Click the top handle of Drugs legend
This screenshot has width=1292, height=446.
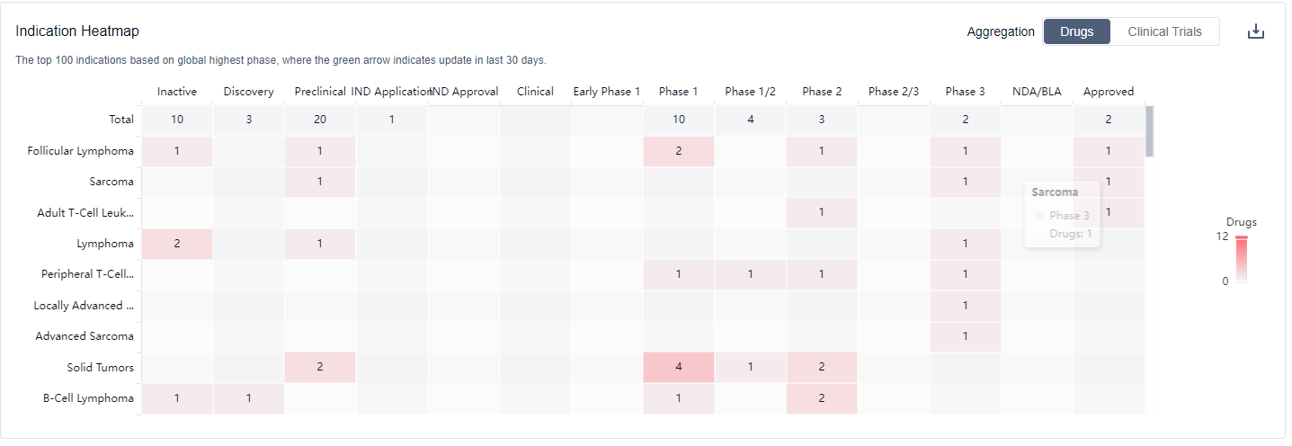(1241, 237)
